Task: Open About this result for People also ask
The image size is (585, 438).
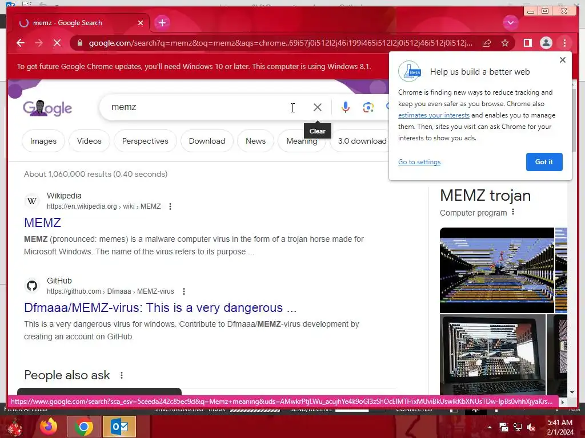Action: [122, 375]
